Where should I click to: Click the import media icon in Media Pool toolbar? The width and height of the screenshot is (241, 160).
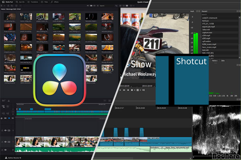(8, 6)
